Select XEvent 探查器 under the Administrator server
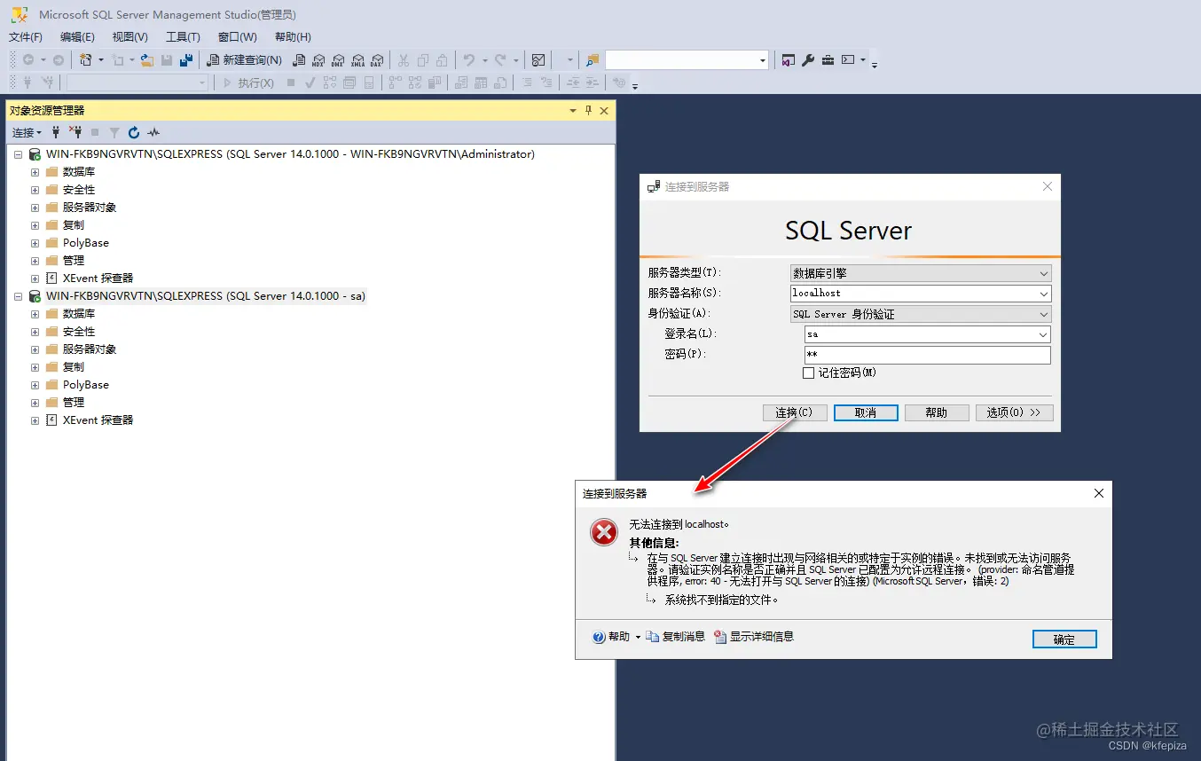Screen dimensions: 1201x761 [98, 279]
